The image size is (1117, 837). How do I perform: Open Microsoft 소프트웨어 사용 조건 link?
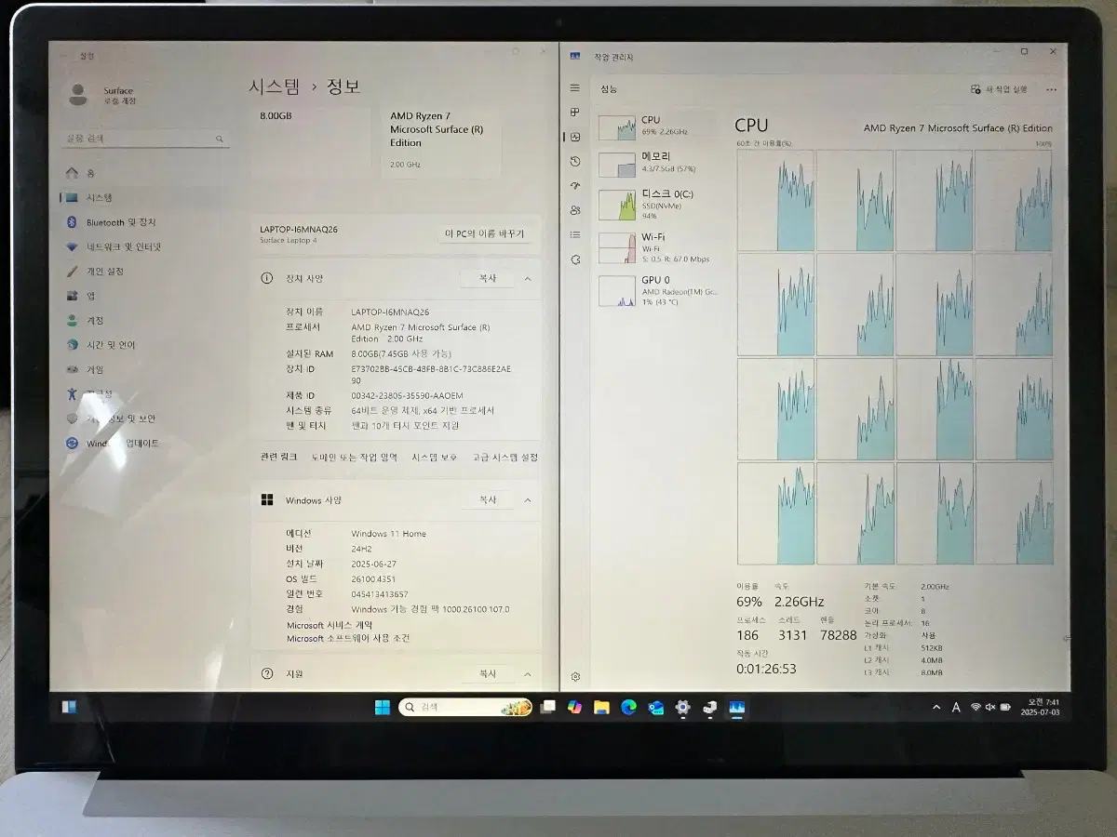click(348, 639)
